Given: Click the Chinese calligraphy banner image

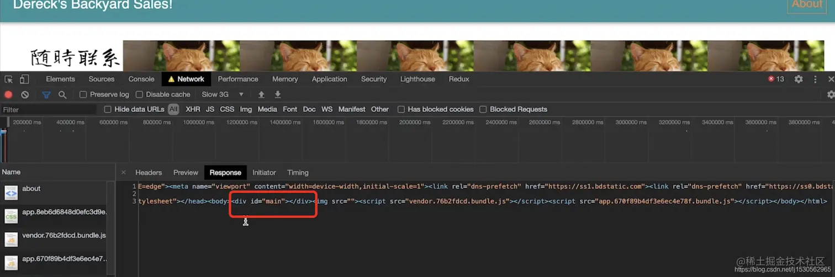Looking at the screenshot, I should click(x=75, y=57).
